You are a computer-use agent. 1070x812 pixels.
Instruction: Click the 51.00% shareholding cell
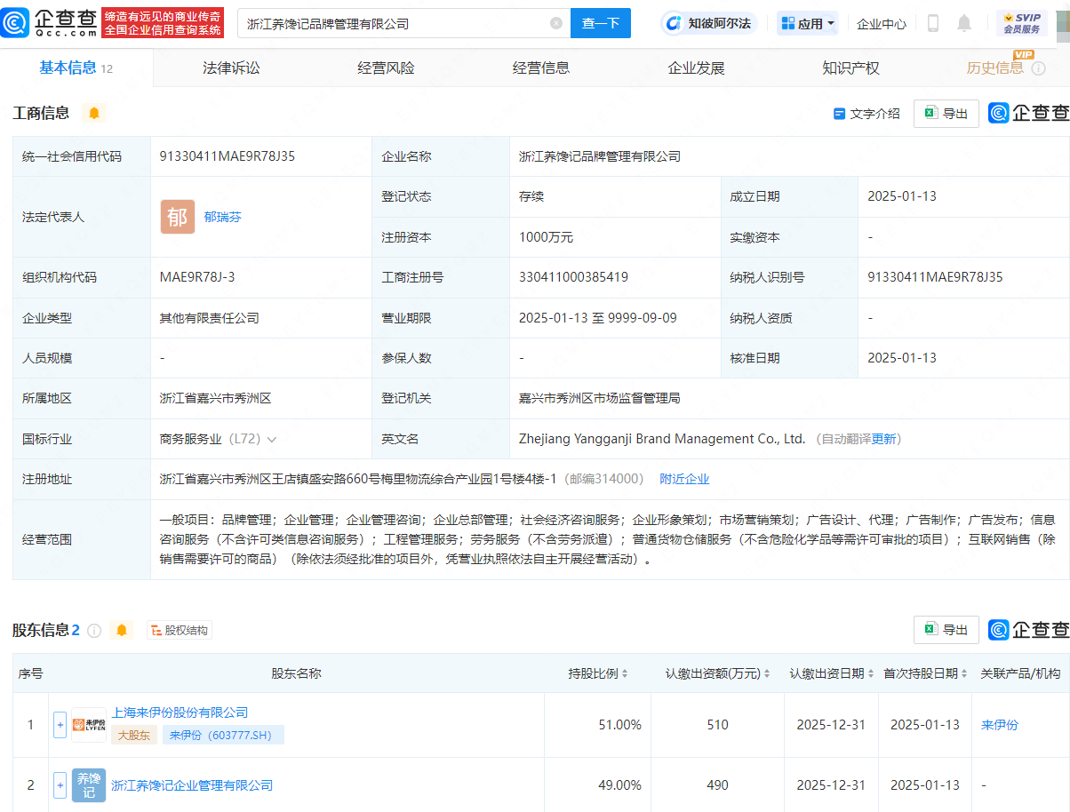[x=619, y=725]
